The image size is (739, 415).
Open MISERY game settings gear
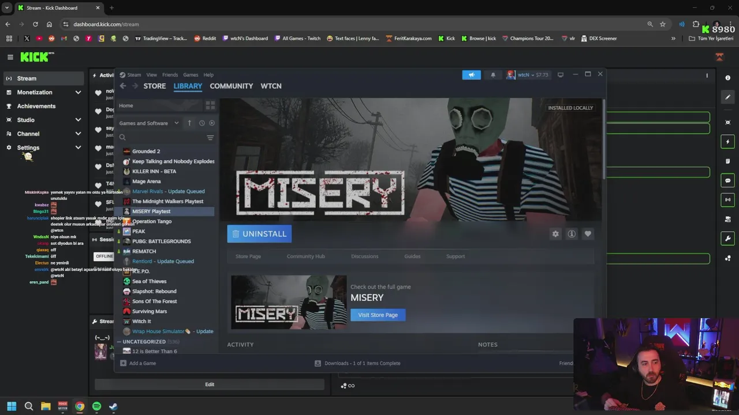point(555,234)
